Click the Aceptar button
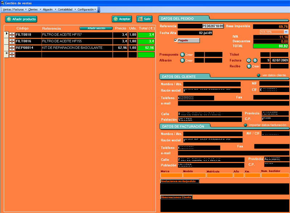Viewport: 290px width, 213px height. pos(122,19)
